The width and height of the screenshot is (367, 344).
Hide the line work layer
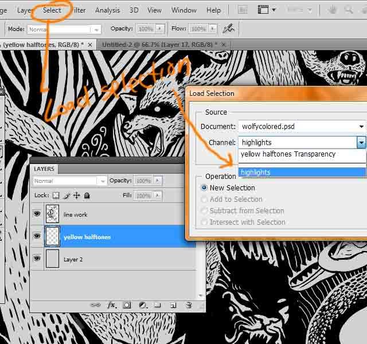tap(37, 214)
